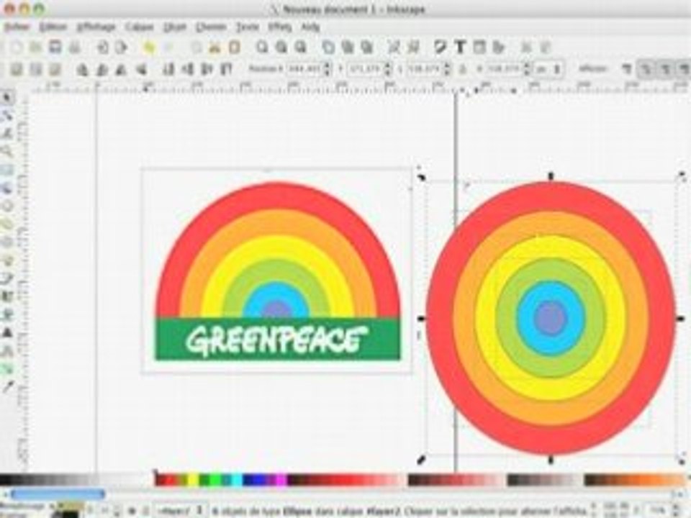
Task: Open the XML editor icon
Action: pyautogui.click(x=479, y=47)
